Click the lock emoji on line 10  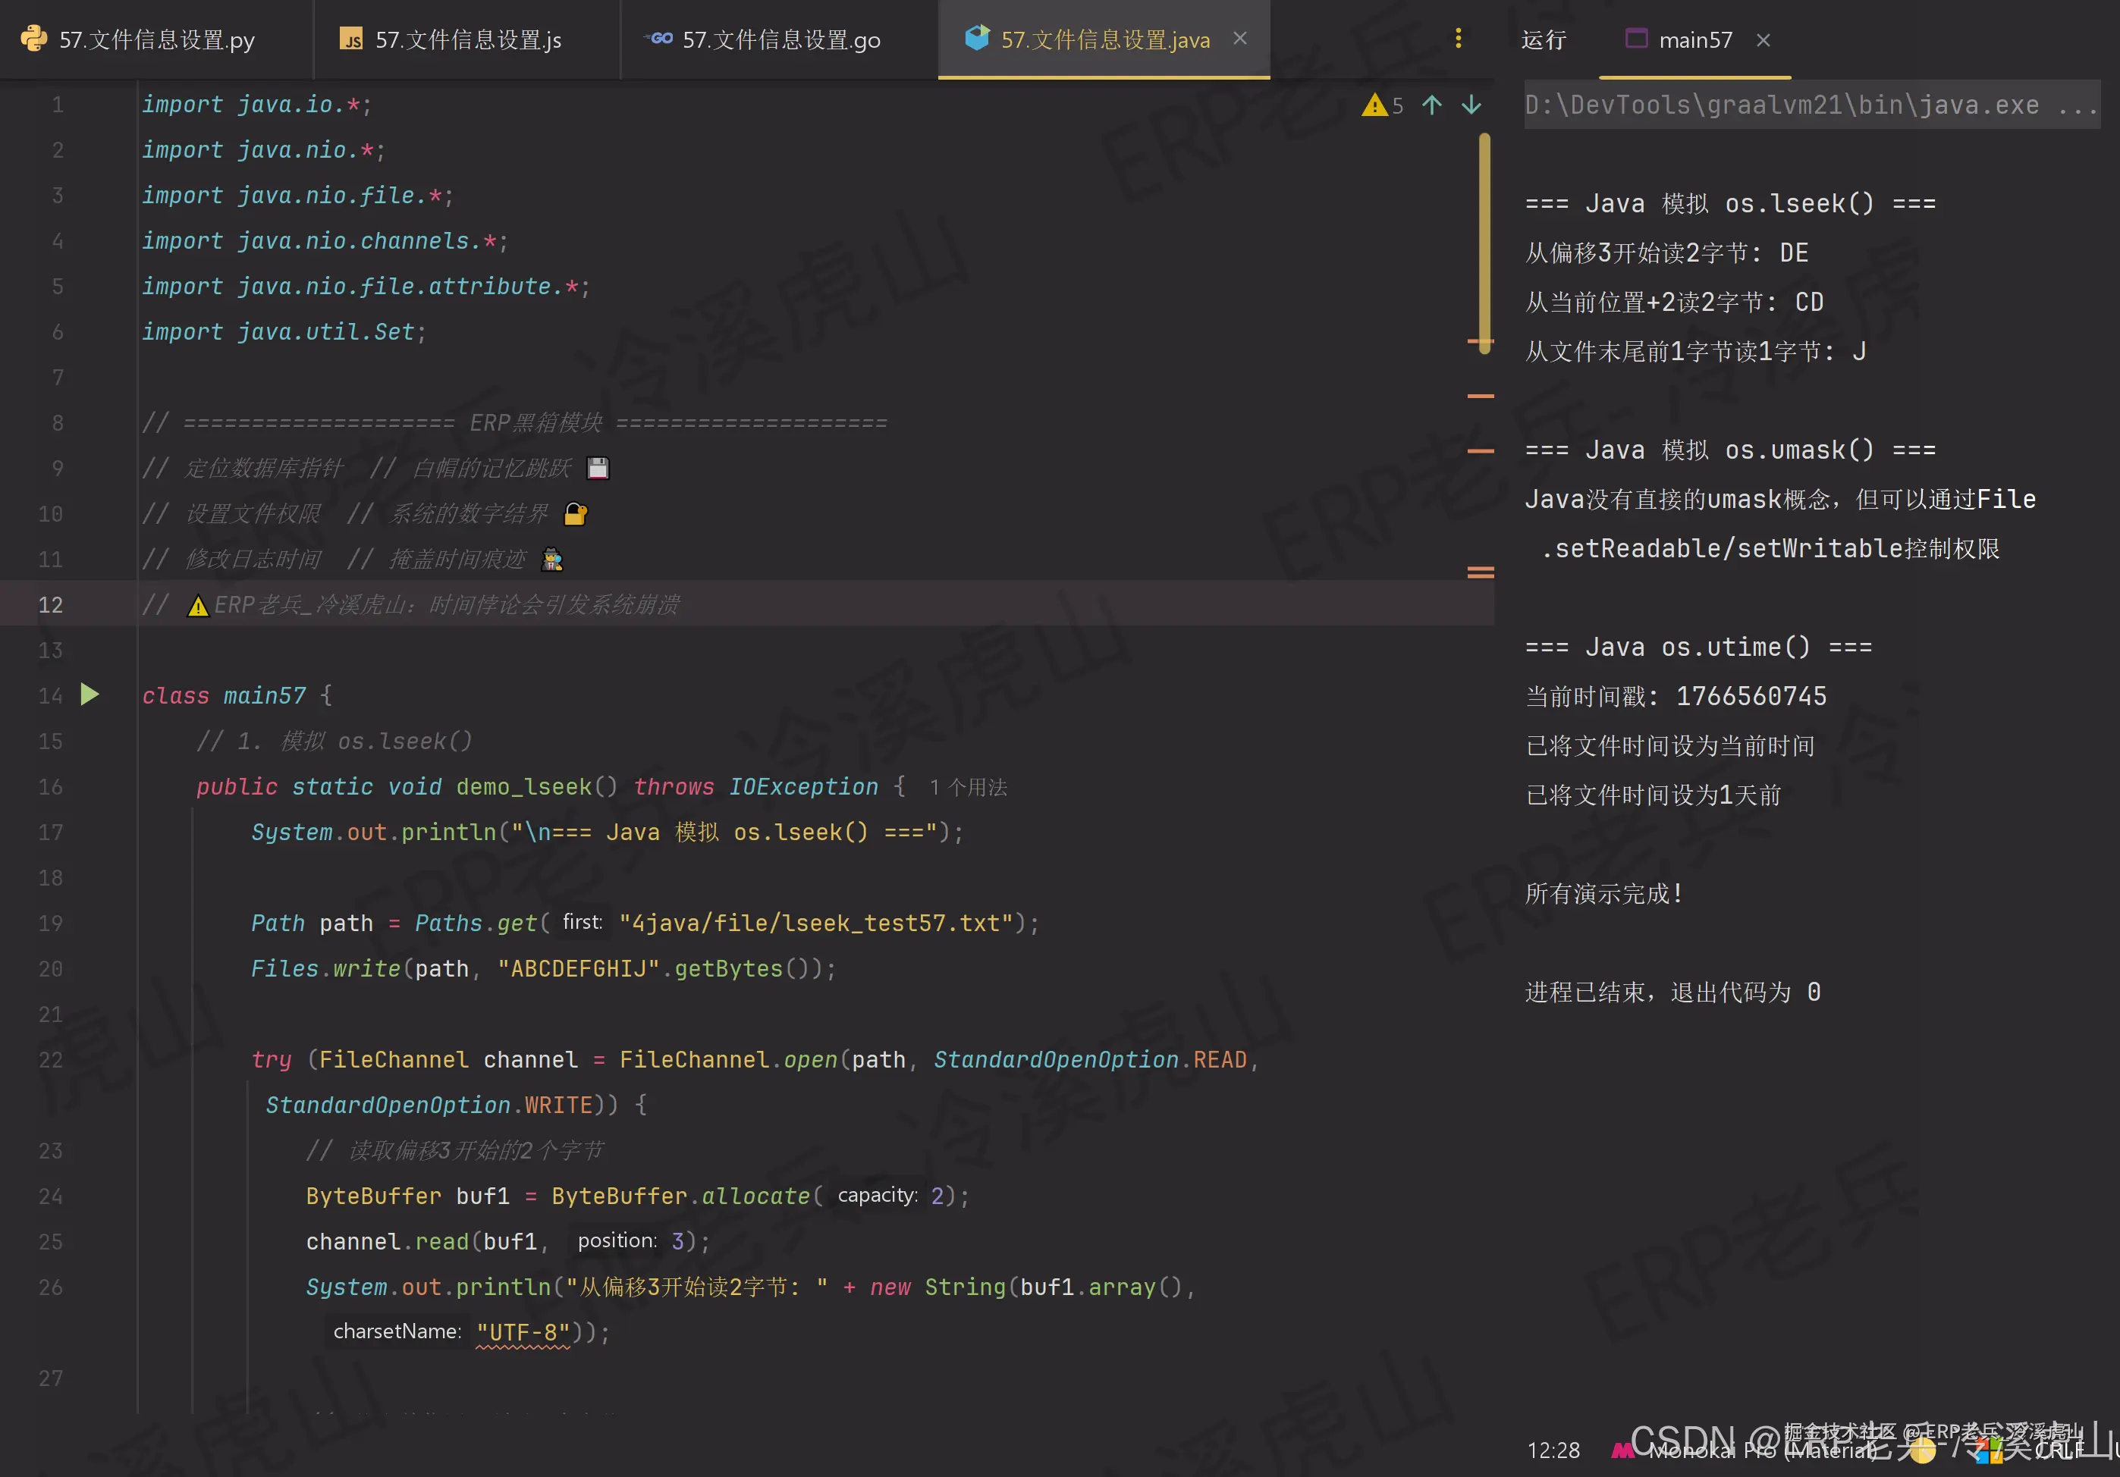click(575, 513)
